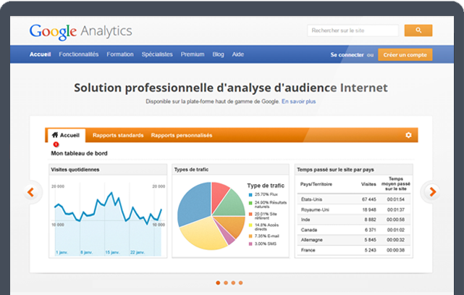
Task: Click purple SMS legend swatch
Action: click(x=250, y=244)
